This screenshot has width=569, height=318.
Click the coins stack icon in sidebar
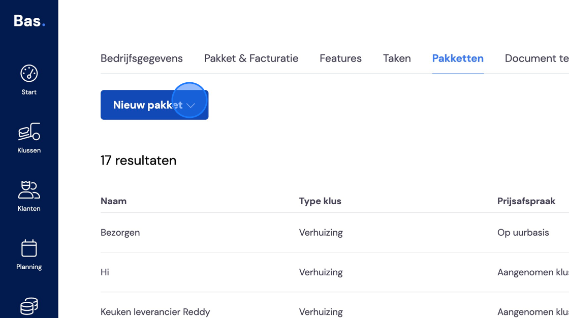point(29,306)
